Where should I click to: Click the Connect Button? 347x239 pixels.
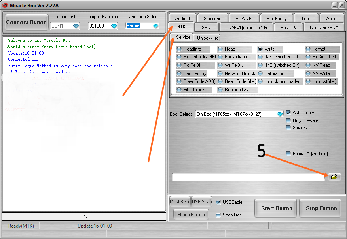pyautogui.click(x=27, y=22)
